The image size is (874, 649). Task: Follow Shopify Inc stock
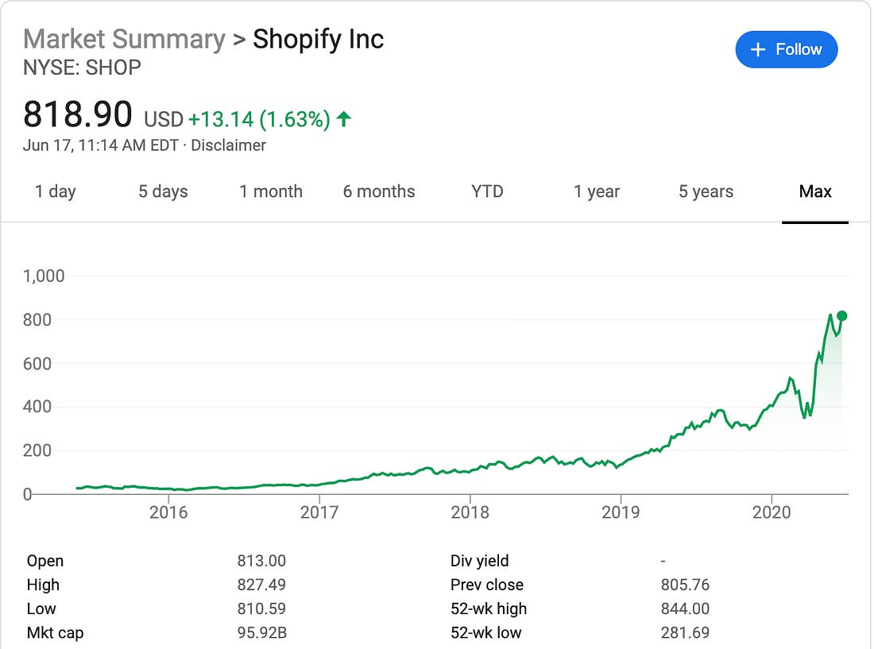point(786,49)
